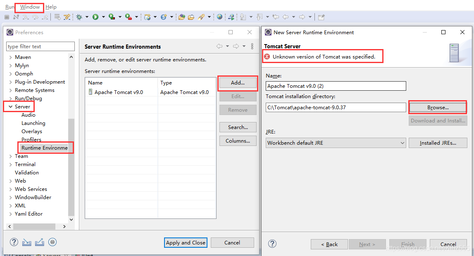
Task: Click the < Back button
Action: click(x=329, y=244)
